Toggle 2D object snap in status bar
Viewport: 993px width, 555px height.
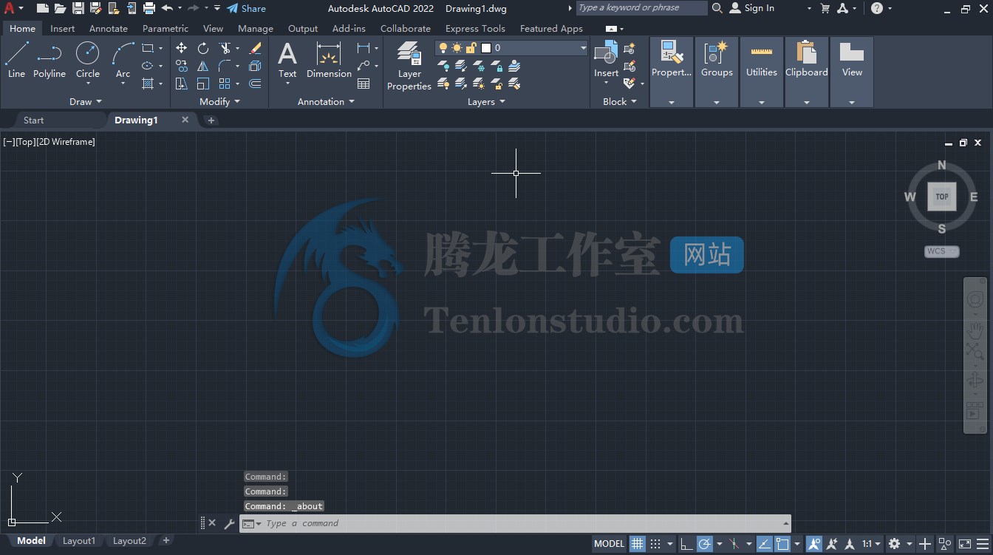[782, 544]
